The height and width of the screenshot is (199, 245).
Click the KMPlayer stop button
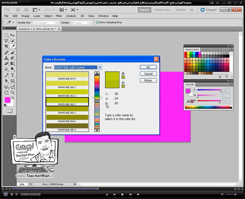click(x=138, y=194)
